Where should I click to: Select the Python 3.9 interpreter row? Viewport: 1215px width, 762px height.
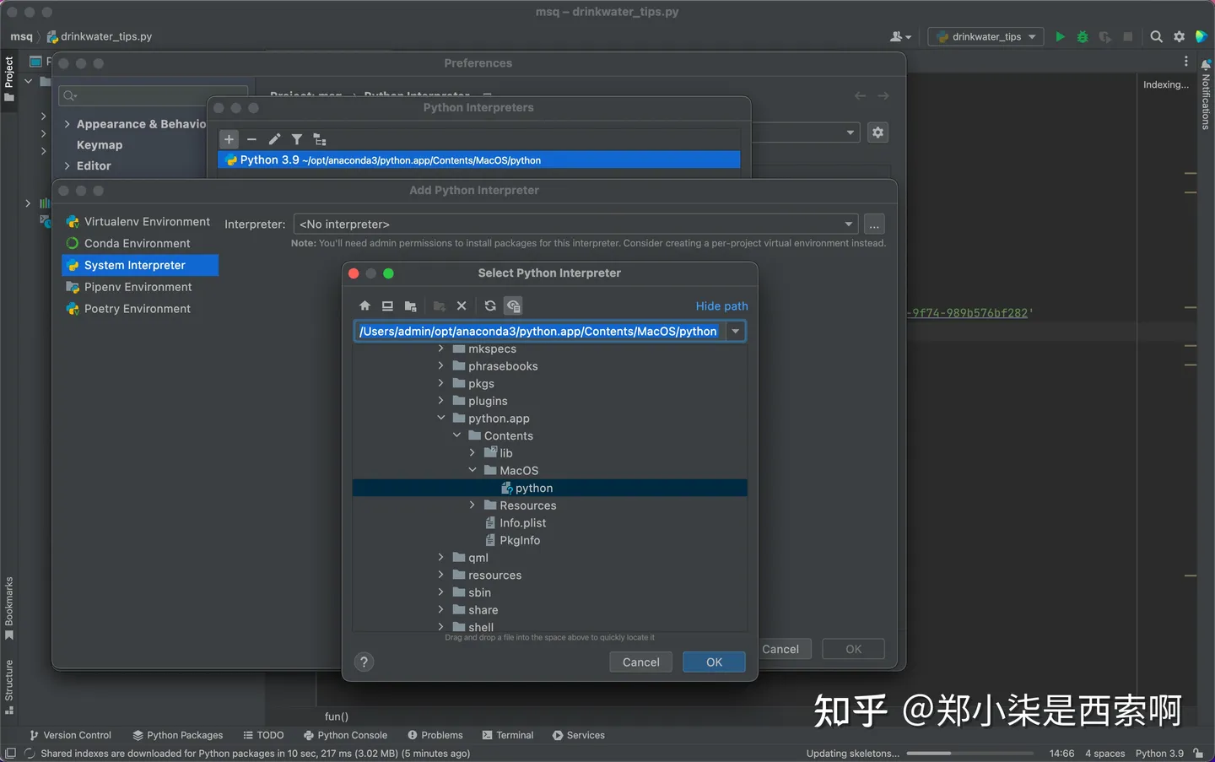click(478, 160)
